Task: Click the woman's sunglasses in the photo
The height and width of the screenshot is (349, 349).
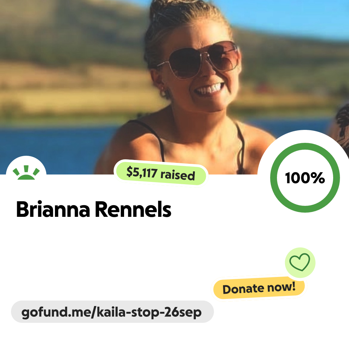Action: [x=199, y=59]
